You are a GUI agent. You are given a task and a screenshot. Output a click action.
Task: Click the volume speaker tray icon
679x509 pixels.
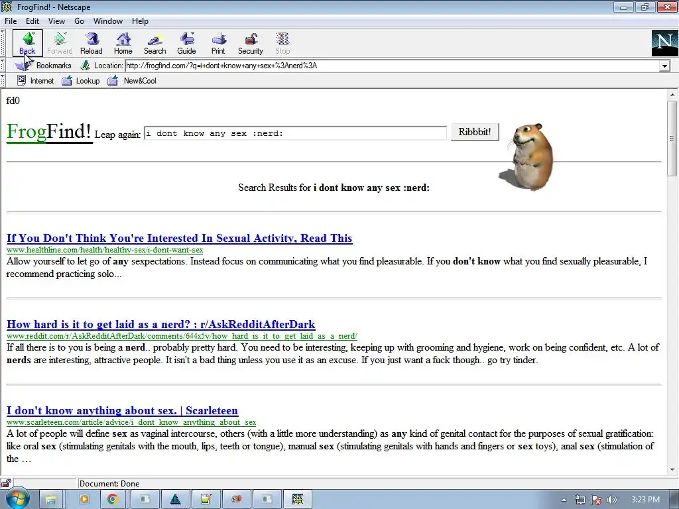tap(612, 500)
